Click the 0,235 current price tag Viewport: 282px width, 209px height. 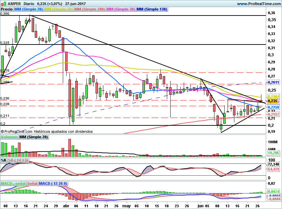coord(273,101)
